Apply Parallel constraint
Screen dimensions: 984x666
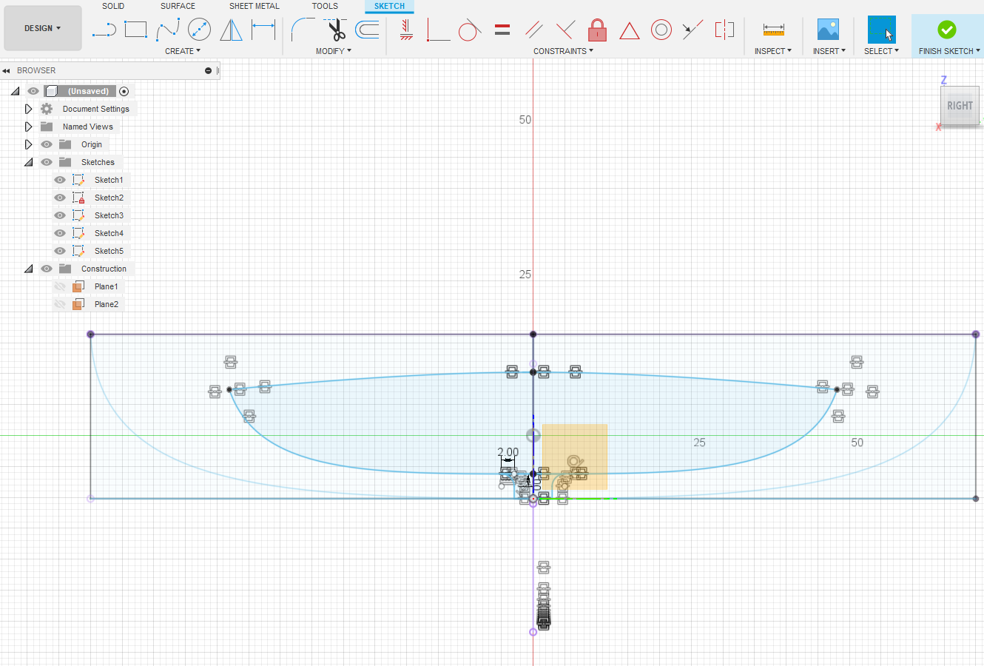(x=534, y=30)
